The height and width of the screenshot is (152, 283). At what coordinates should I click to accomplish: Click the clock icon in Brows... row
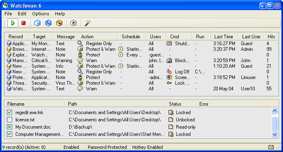[121, 49]
